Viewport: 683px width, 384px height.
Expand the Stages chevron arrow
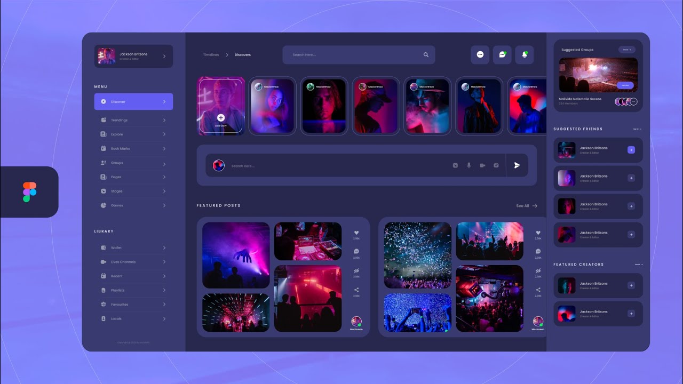164,191
